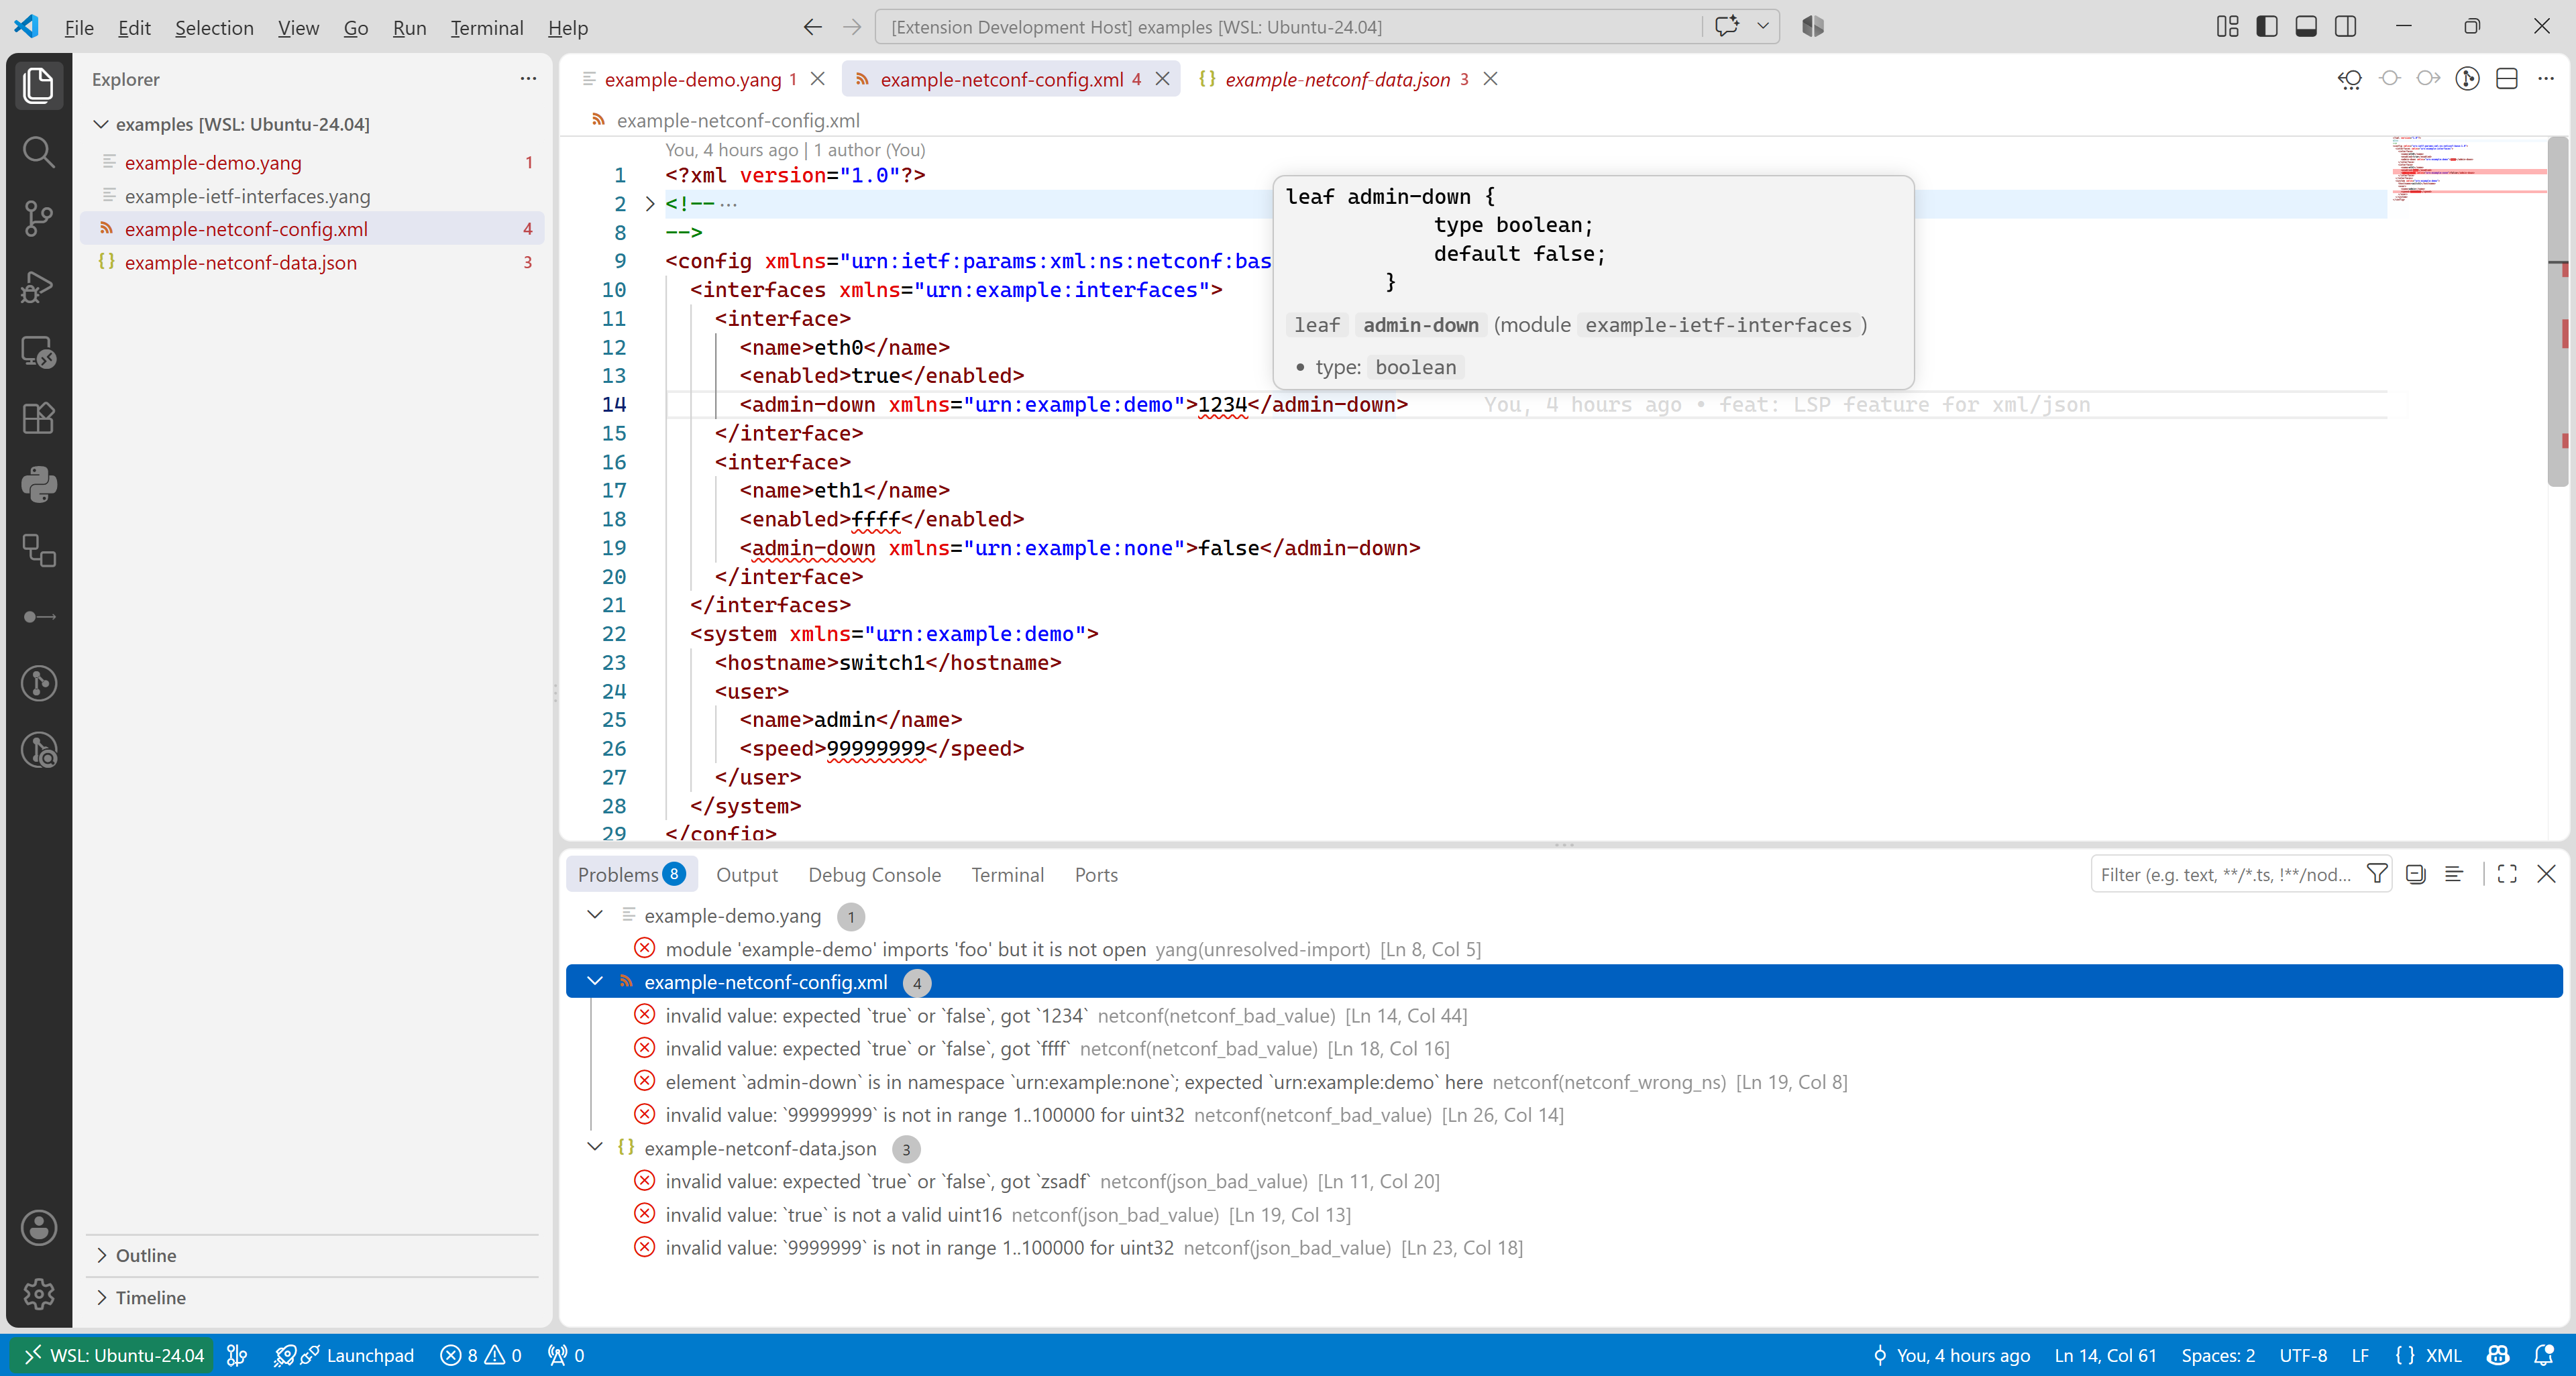Click the Go Forward arrow in title bar

coord(852,27)
